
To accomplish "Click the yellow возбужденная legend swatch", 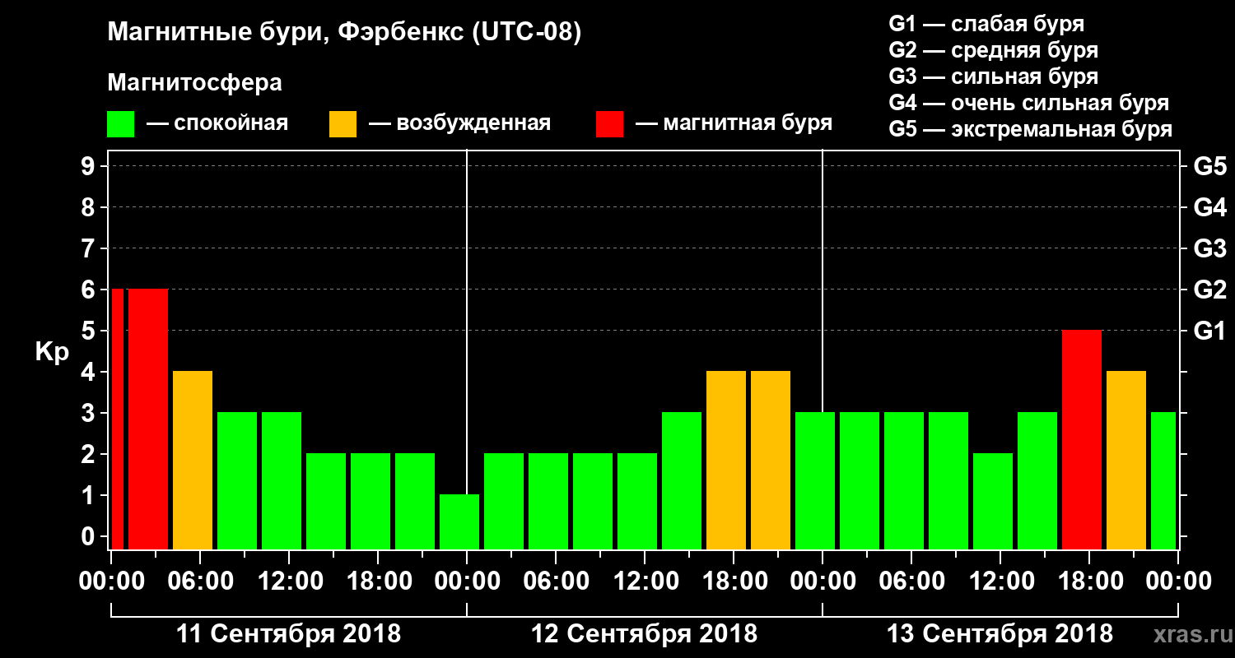I will tap(343, 124).
